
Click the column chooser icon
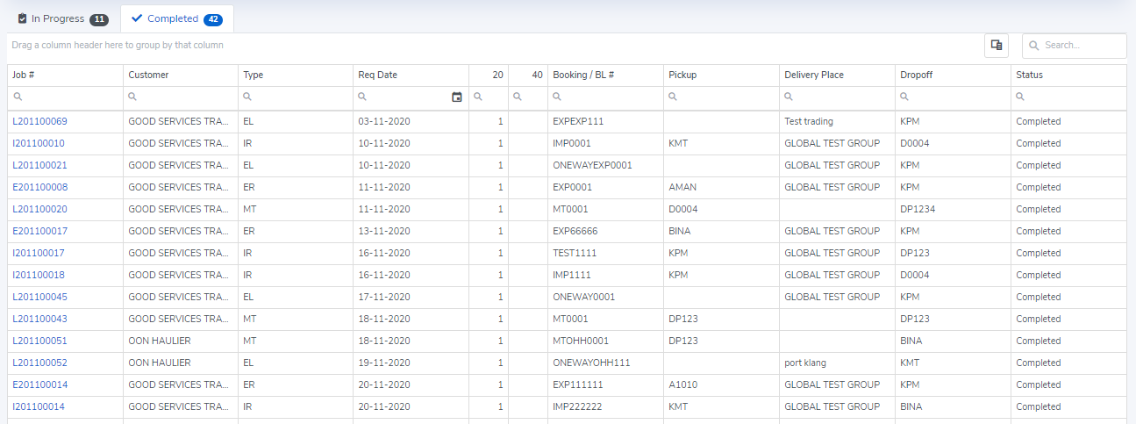pos(996,46)
